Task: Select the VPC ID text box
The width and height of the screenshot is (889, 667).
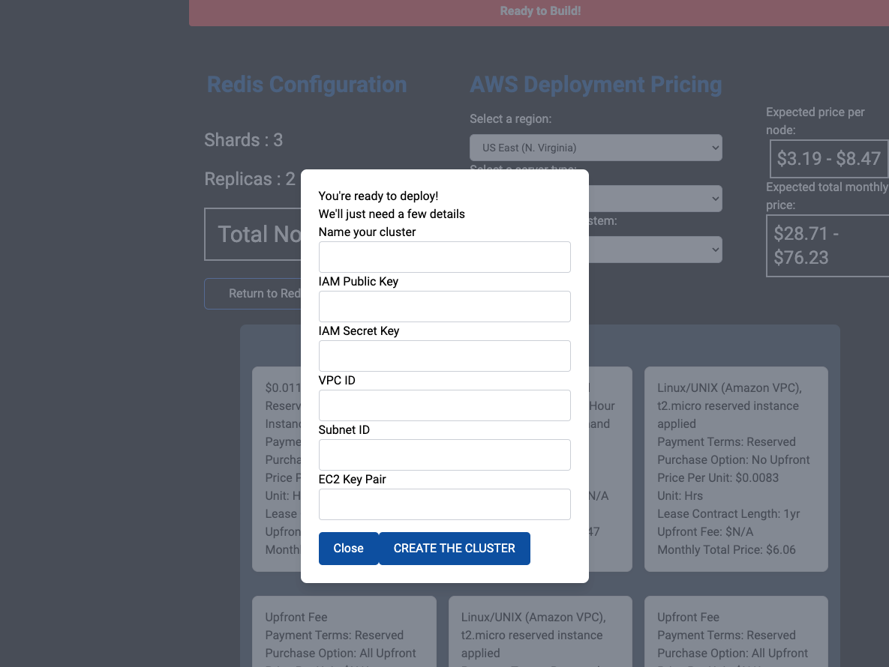Action: coord(444,405)
